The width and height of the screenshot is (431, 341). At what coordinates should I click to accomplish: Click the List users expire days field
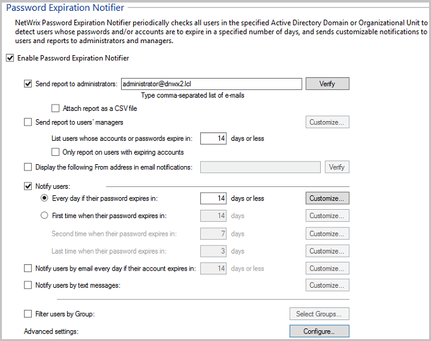(214, 138)
